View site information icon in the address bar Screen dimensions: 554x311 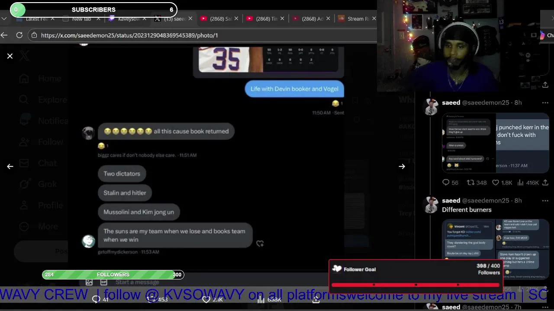[x=34, y=35]
